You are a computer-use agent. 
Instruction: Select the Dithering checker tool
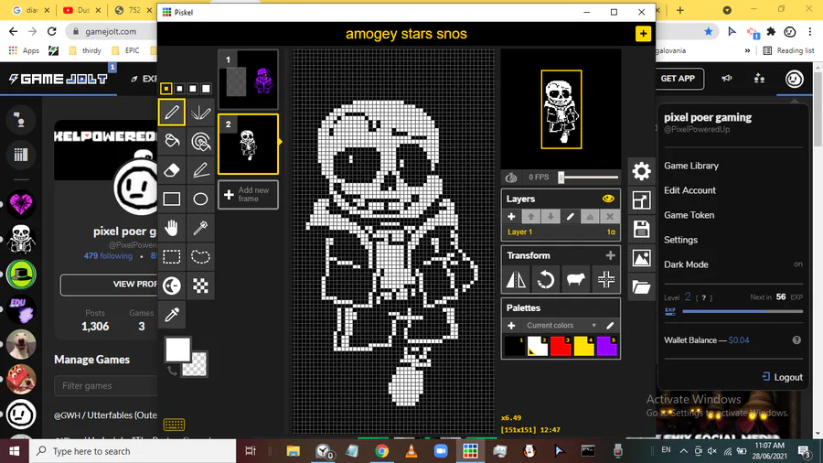pyautogui.click(x=200, y=285)
